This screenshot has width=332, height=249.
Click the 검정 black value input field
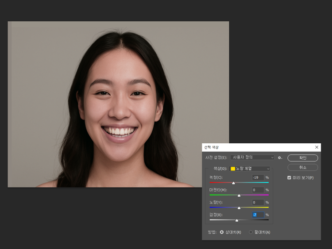[258, 215]
